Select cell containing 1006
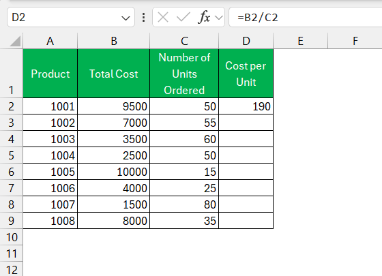 [x=50, y=188]
